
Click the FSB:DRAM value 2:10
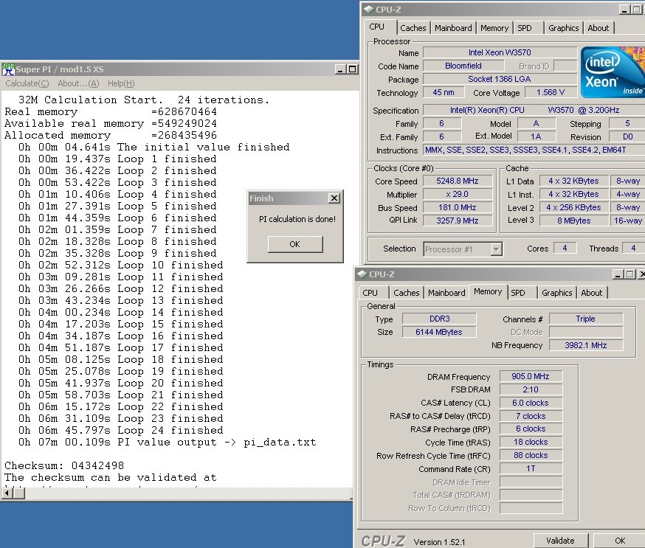(x=531, y=389)
